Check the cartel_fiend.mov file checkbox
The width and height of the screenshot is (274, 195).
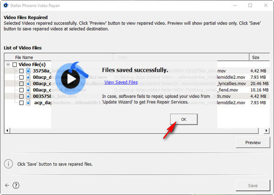(x=21, y=90)
